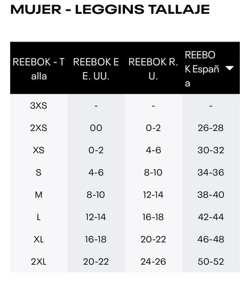Select the 50-52 España size cell
This screenshot has height=281, width=250.
click(211, 261)
